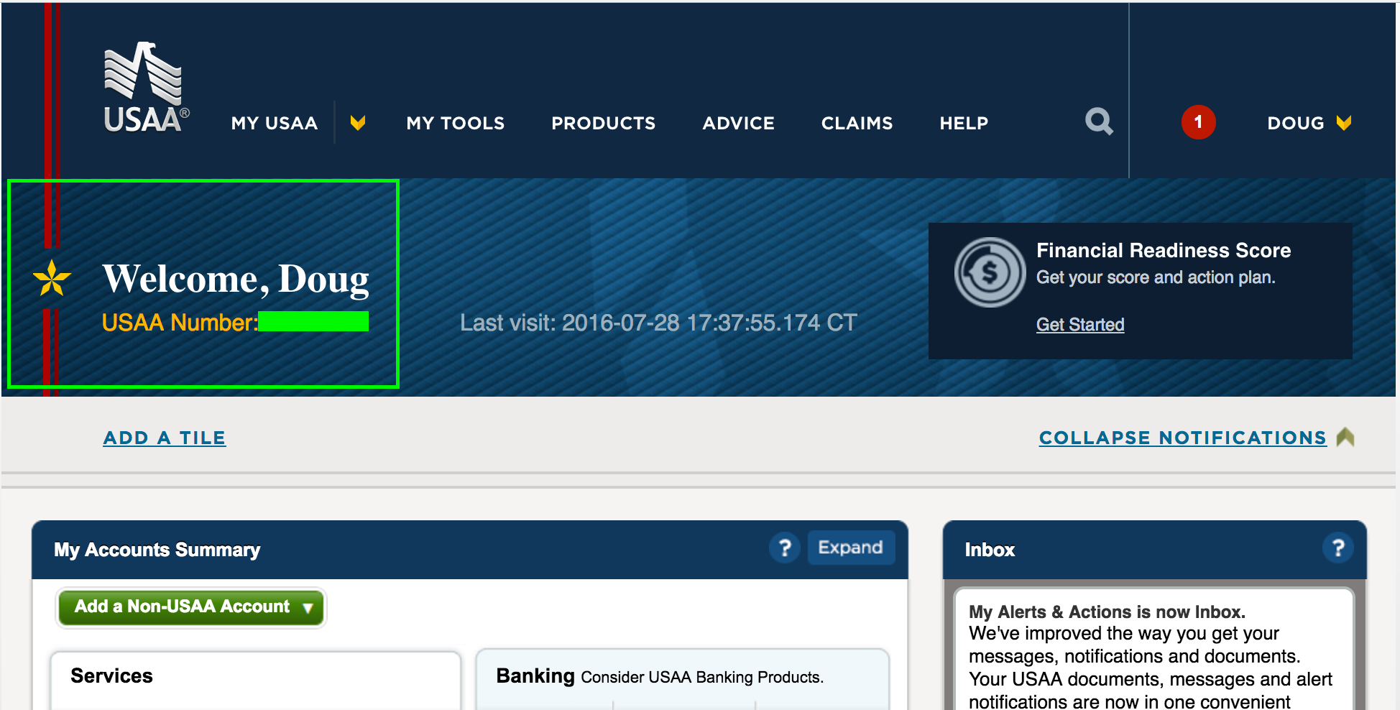Open the My Tools menu

coord(456,124)
